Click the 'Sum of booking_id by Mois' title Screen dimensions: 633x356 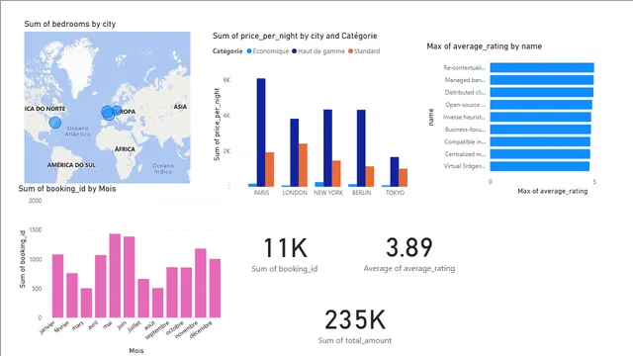[67, 189]
